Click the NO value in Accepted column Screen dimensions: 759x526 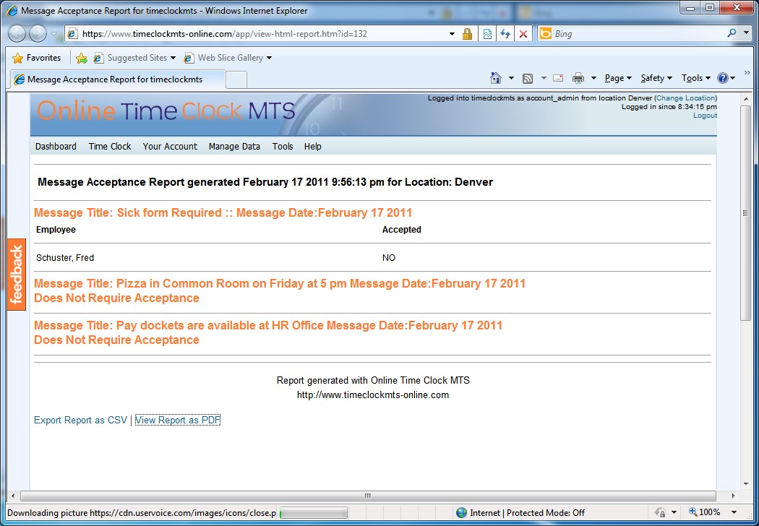[389, 257]
